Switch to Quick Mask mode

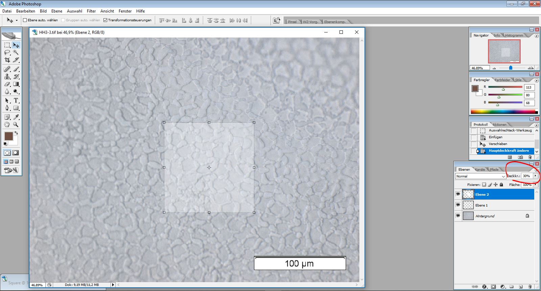(x=15, y=153)
